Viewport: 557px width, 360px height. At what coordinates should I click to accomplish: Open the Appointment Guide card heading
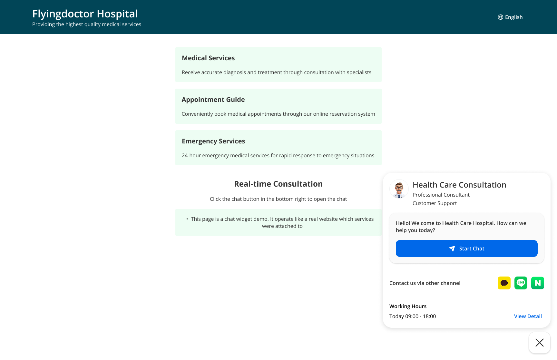click(x=213, y=100)
